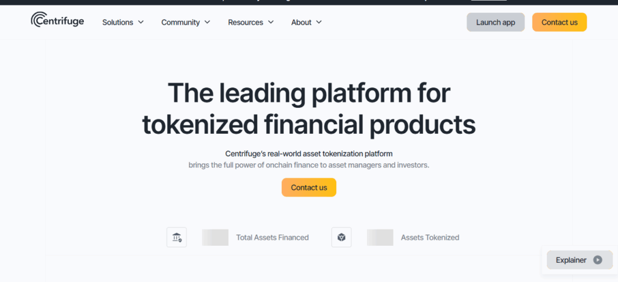Click the Total Assets Financed label
This screenshot has width=618, height=282.
pyautogui.click(x=272, y=237)
